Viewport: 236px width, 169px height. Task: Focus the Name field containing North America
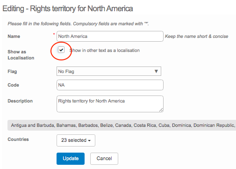coord(110,37)
